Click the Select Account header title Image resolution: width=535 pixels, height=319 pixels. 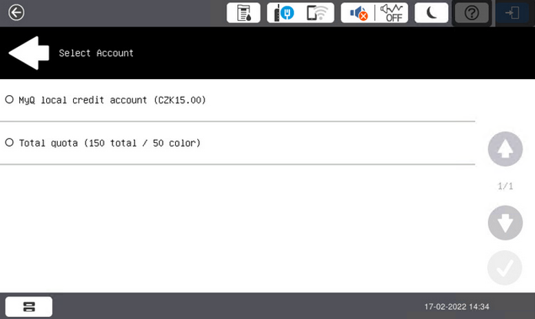96,53
